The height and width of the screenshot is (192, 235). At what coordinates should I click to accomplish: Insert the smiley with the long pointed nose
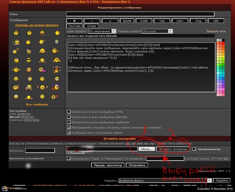point(42,41)
